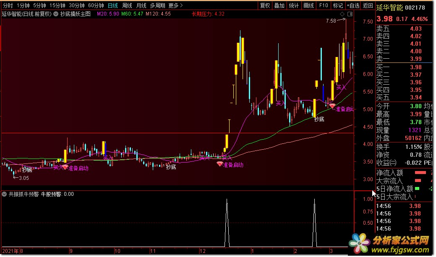Open the 复权 adjustment menu
Image resolution: width=436 pixels, height=257 pixels.
[x=265, y=5]
